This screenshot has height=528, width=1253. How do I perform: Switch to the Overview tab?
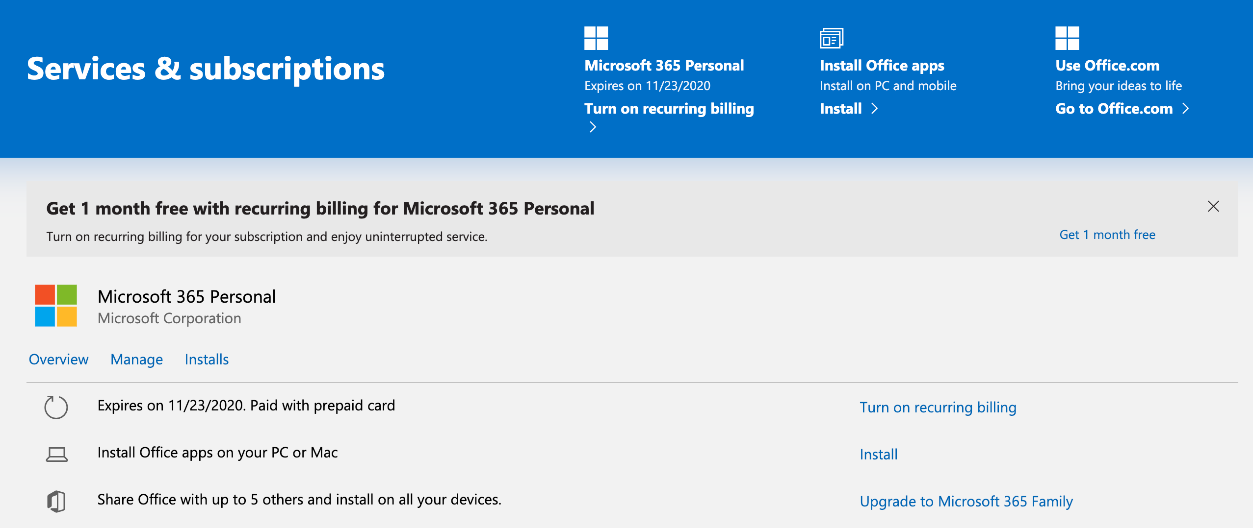58,360
